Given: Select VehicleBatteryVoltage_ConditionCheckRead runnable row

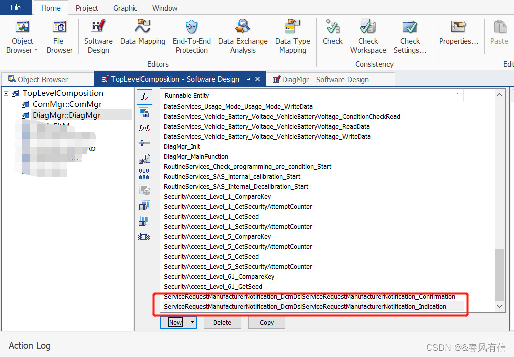Looking at the screenshot, I should [x=313, y=116].
